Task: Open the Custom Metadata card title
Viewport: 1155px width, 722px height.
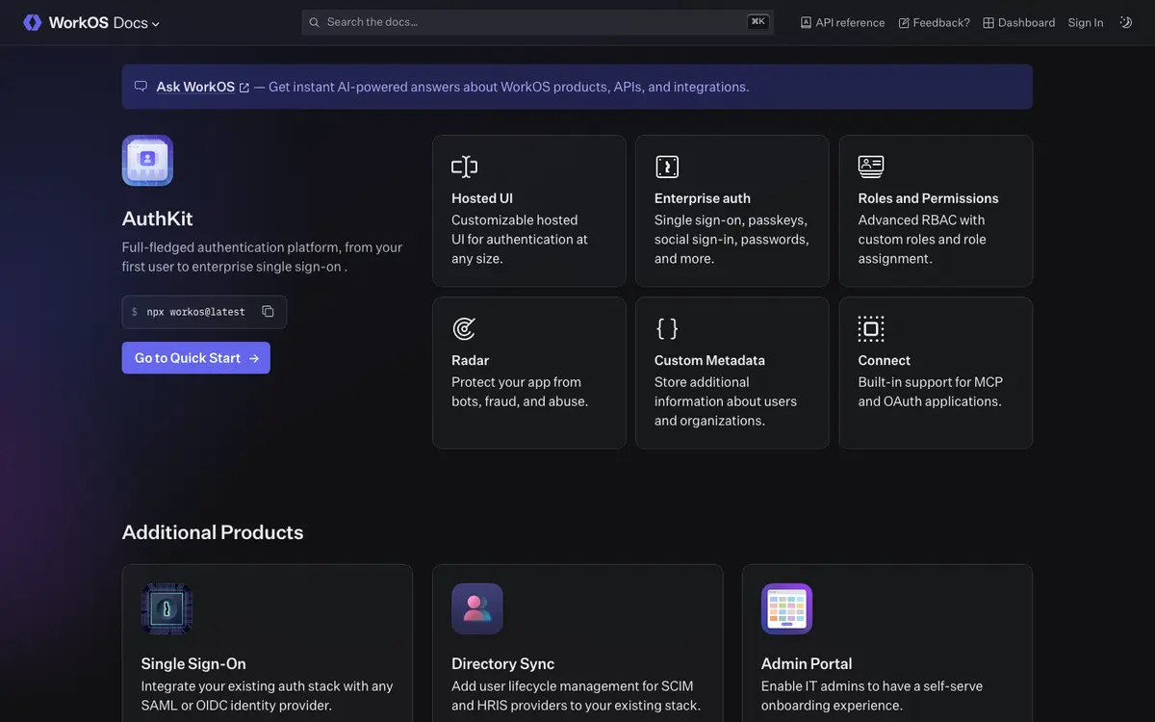Action: (710, 360)
